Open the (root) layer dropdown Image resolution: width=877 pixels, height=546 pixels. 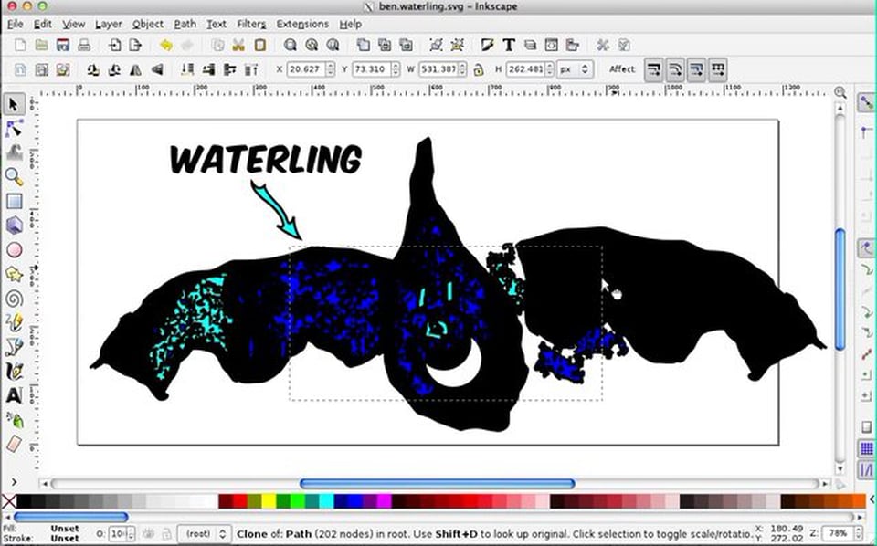[203, 534]
